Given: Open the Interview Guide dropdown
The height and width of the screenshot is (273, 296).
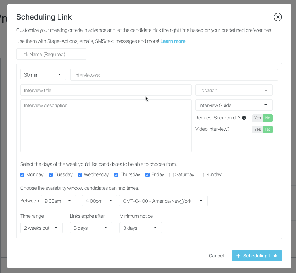Looking at the screenshot, I should (234, 105).
